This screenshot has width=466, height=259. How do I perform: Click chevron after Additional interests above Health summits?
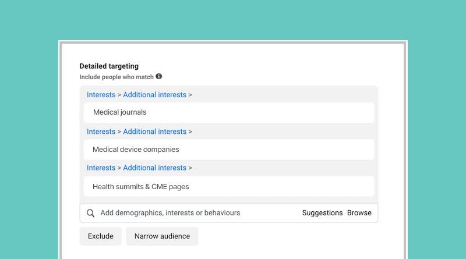click(x=190, y=168)
